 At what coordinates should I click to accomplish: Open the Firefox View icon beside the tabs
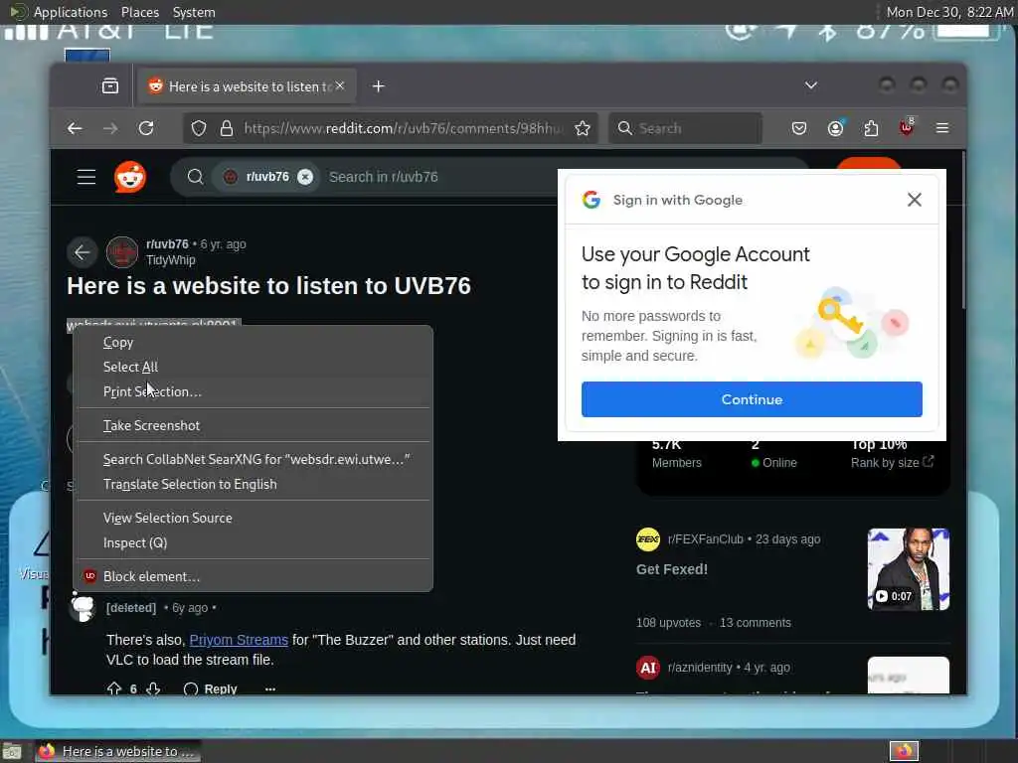pyautogui.click(x=110, y=86)
